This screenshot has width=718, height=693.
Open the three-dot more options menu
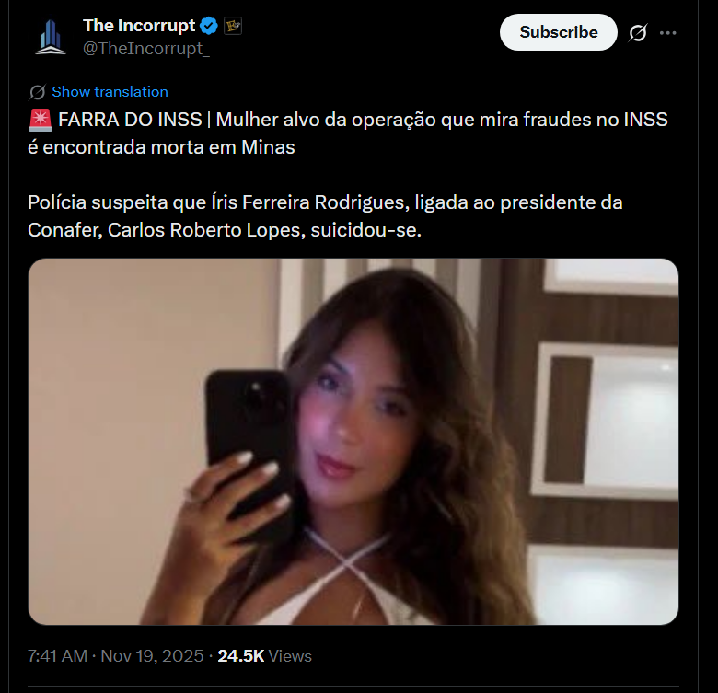[x=668, y=32]
